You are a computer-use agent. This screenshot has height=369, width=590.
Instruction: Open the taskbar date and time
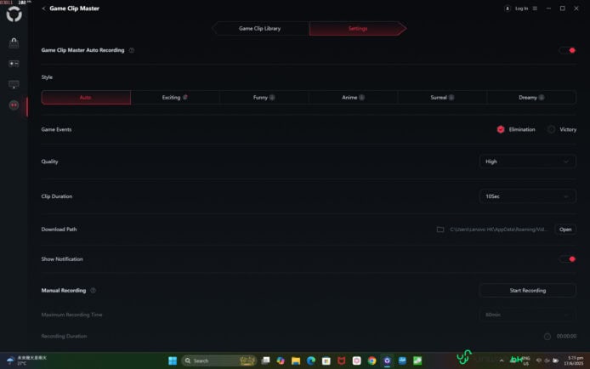tap(576, 360)
